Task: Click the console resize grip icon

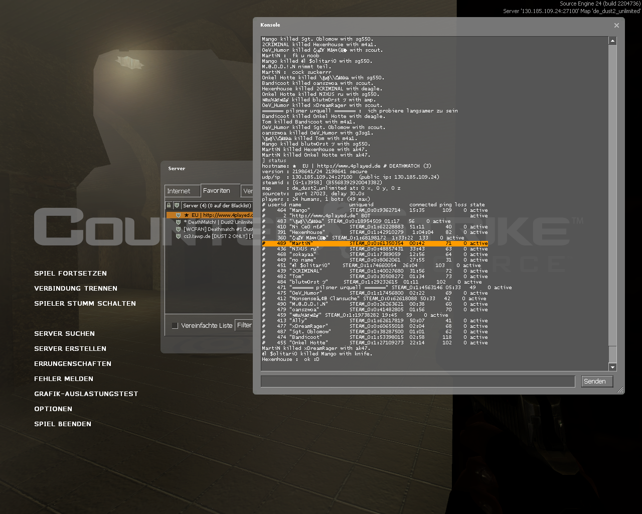Action: tap(620, 390)
